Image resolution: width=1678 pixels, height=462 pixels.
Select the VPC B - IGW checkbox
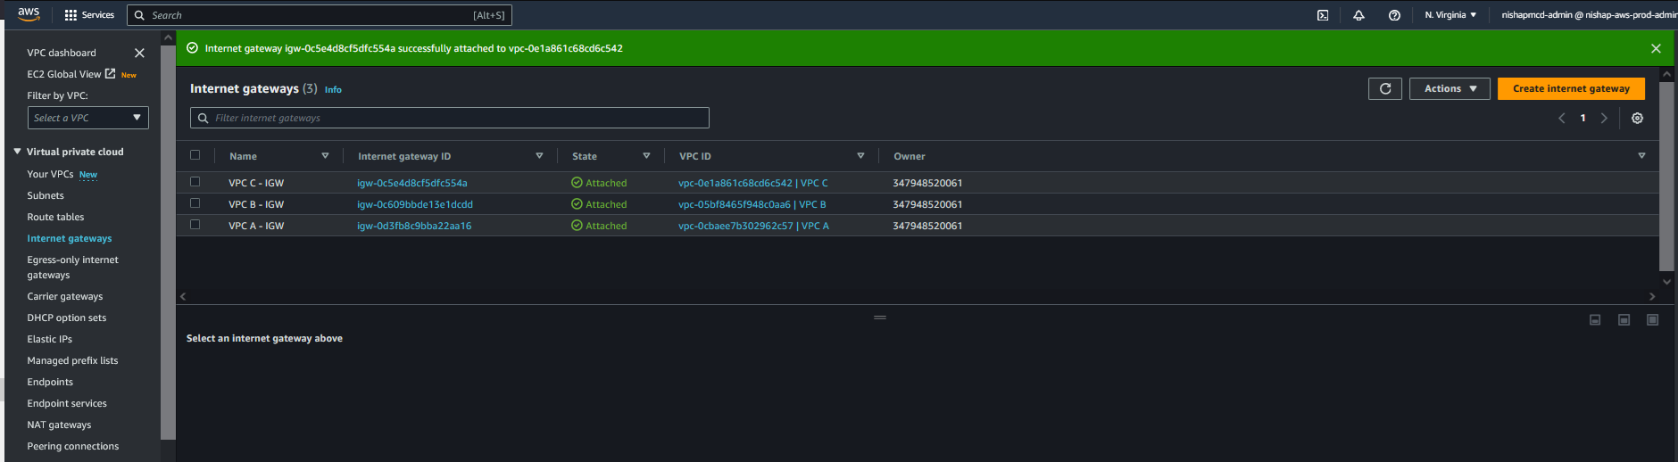[195, 203]
